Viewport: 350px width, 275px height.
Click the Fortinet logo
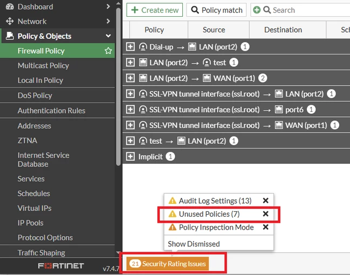61,266
